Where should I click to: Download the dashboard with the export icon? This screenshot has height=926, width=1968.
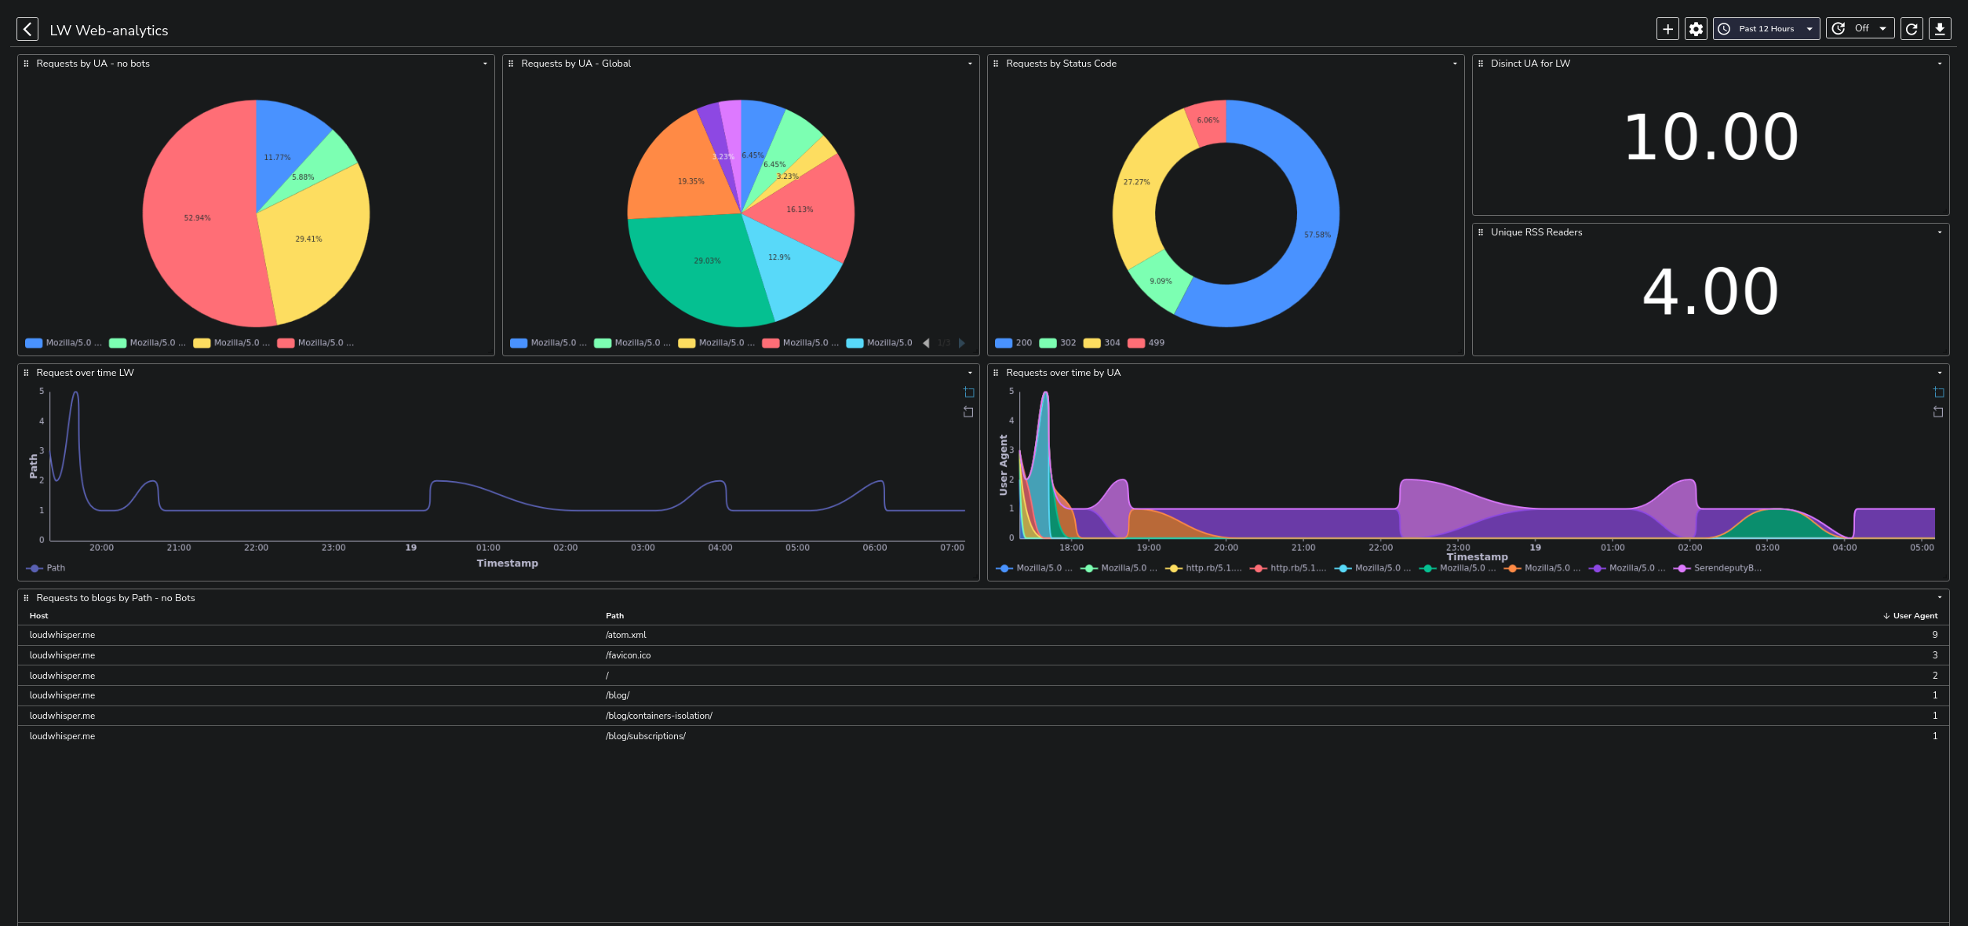pyautogui.click(x=1940, y=29)
